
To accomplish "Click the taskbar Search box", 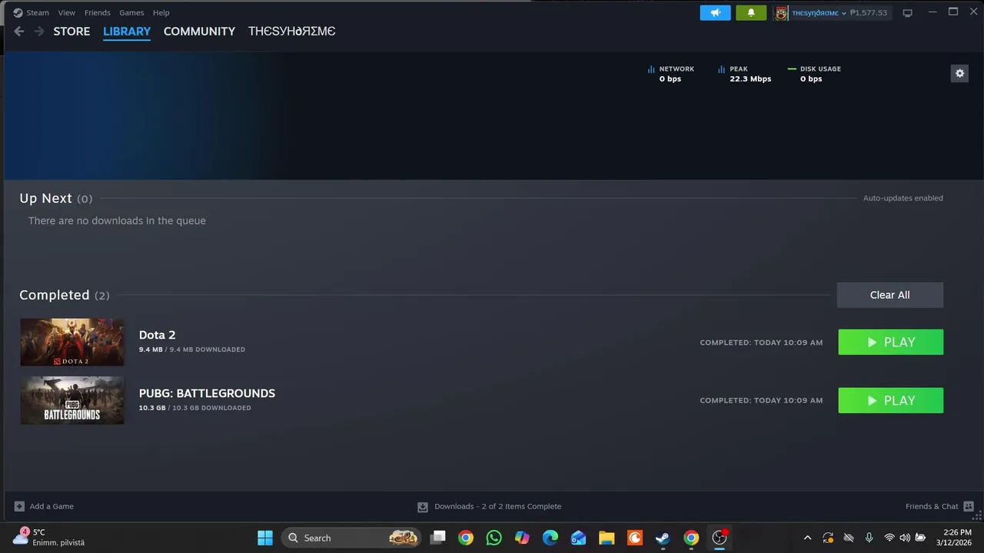I will 351,538.
